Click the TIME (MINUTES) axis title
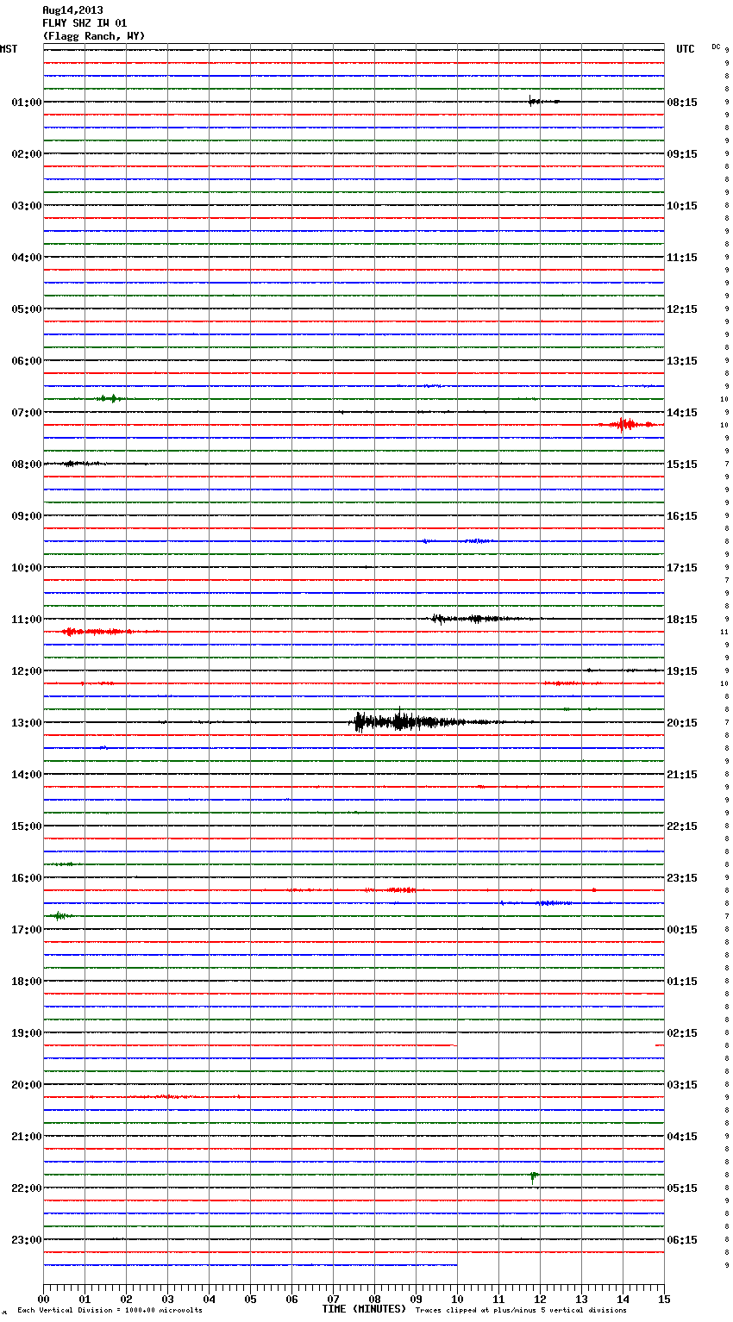Screen dimensions: 733x1322 tap(364, 1309)
